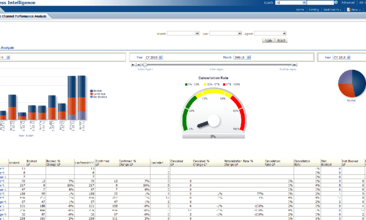Click the tallest stacked bar in chart
The height and width of the screenshot is (220, 366).
tap(81, 97)
